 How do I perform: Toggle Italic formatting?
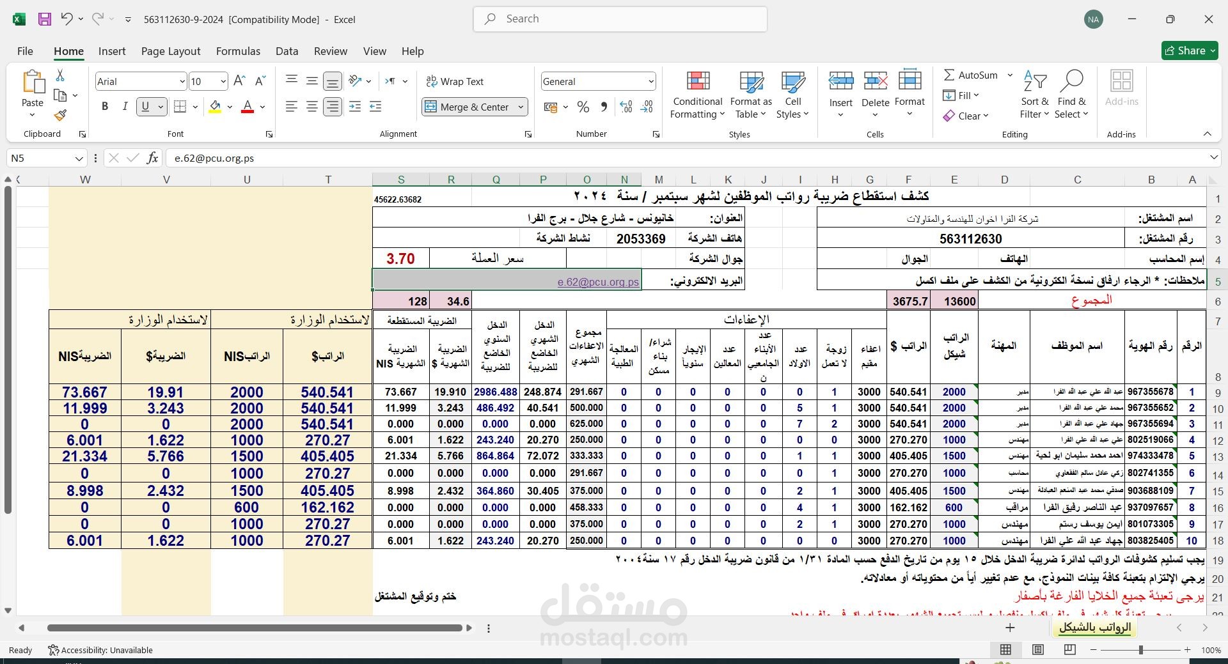(125, 107)
